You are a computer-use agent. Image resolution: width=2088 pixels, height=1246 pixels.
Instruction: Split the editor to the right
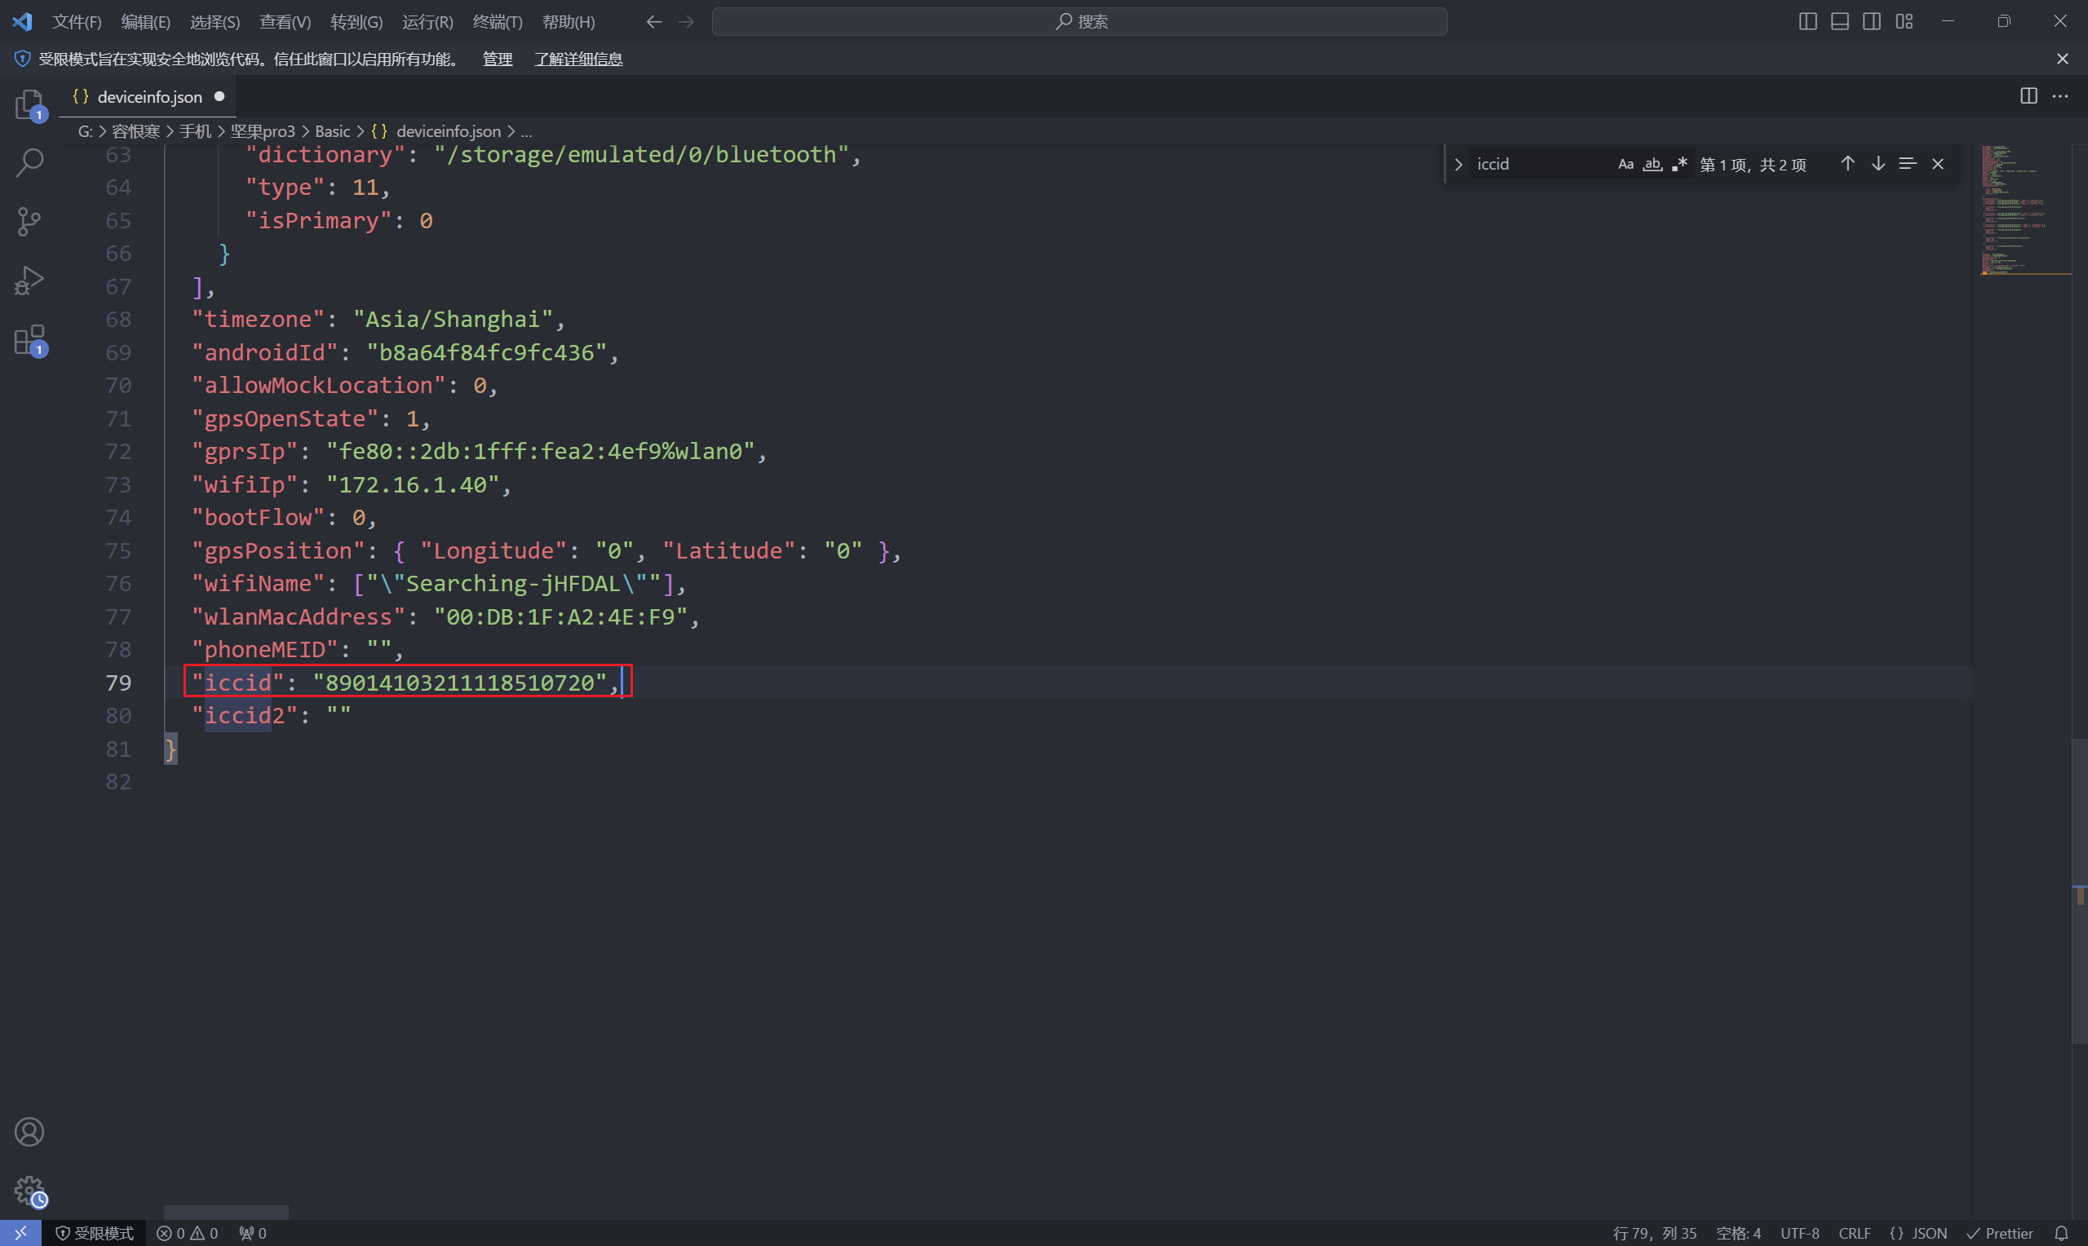pyautogui.click(x=2028, y=95)
